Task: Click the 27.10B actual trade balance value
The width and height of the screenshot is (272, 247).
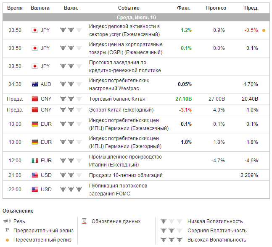Action: (x=183, y=99)
